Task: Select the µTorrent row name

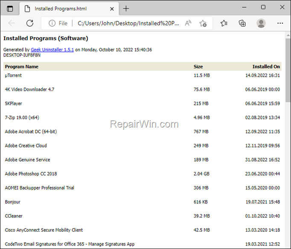Action: [x=13, y=75]
